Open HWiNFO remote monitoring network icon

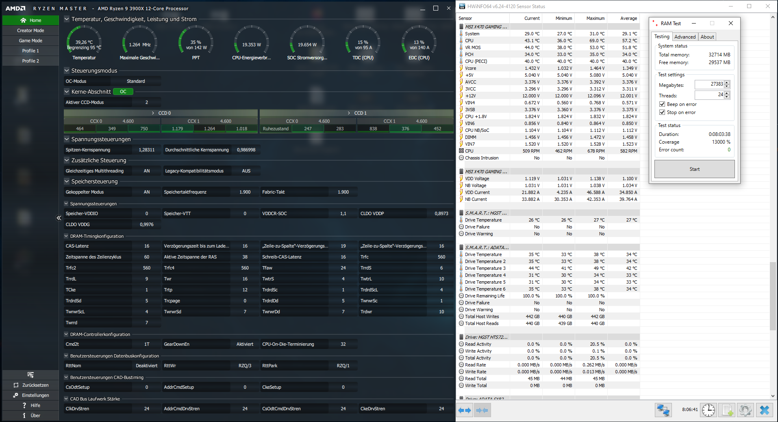[663, 410]
